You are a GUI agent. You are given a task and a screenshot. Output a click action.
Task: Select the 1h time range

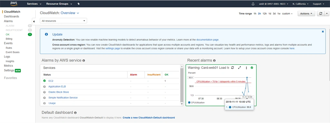pyautogui.click(x=255, y=14)
